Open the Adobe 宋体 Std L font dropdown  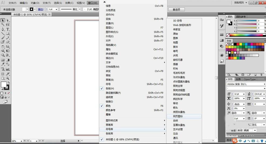click(x=264, y=84)
